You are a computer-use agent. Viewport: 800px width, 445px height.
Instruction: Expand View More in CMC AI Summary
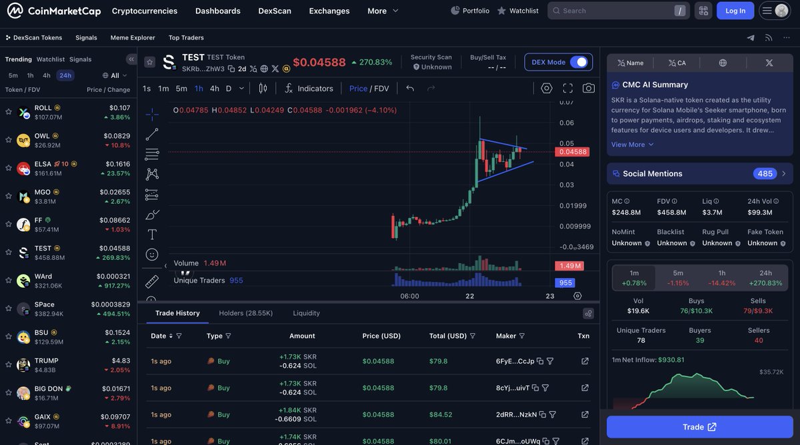628,144
